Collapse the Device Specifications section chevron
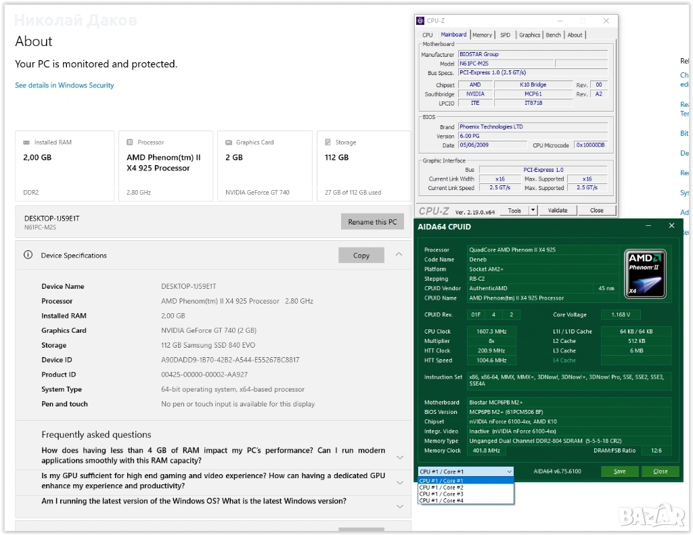The height and width of the screenshot is (535, 693). coord(399,254)
